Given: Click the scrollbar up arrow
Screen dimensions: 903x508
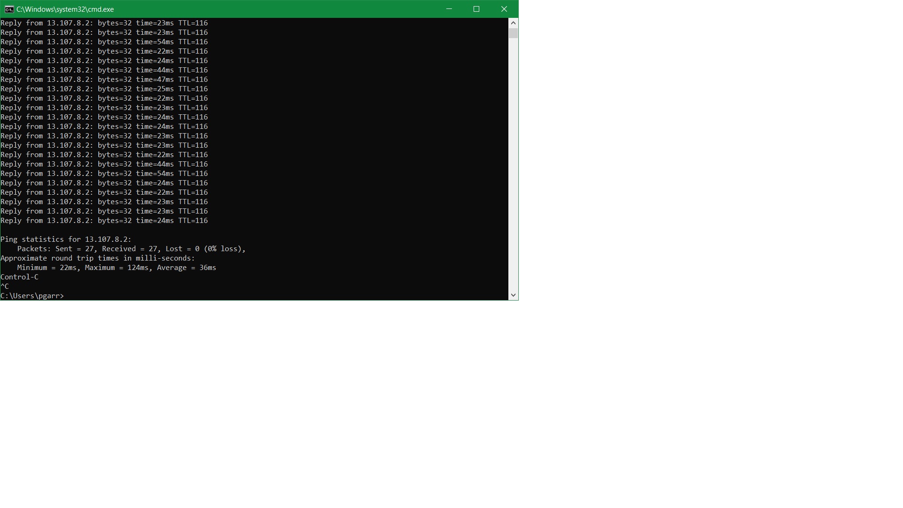Looking at the screenshot, I should 513,23.
